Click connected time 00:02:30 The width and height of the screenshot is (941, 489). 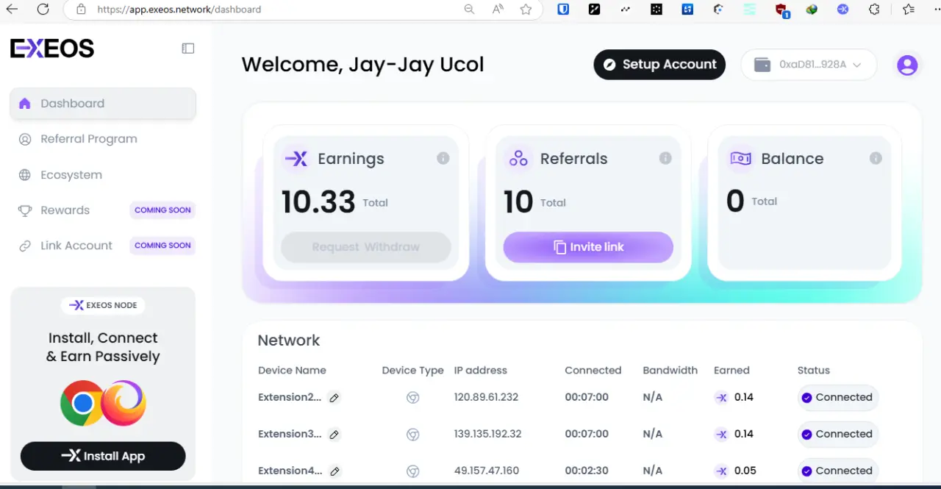click(587, 471)
